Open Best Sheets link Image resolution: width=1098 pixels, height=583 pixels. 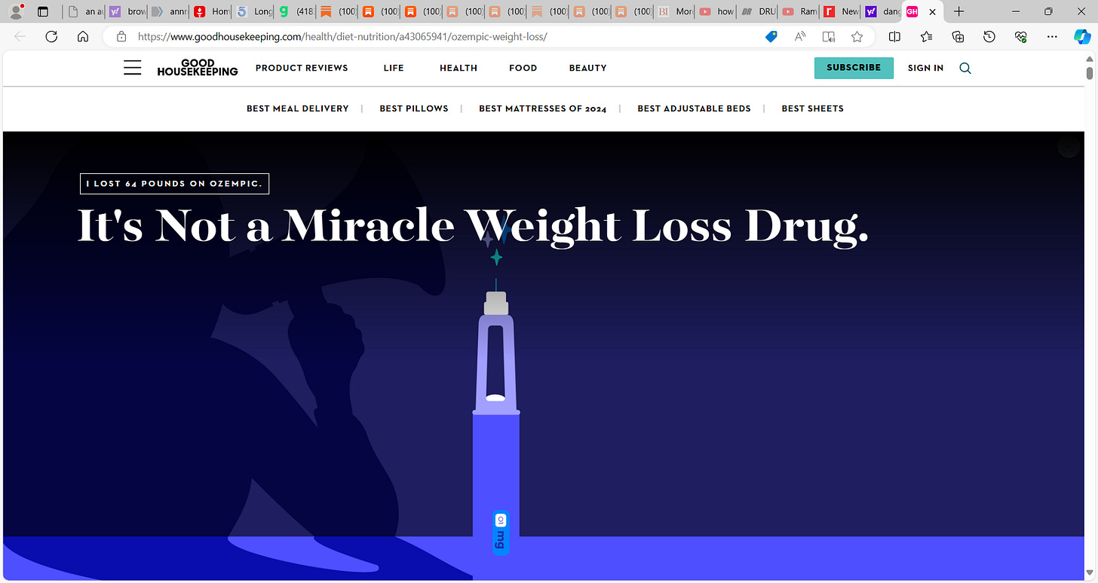pyautogui.click(x=812, y=108)
